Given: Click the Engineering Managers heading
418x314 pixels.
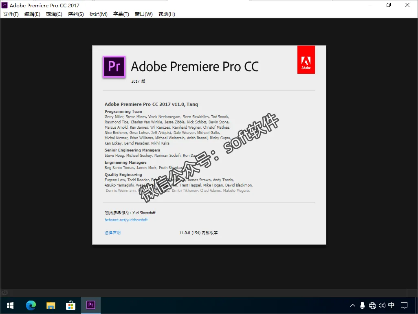Looking at the screenshot, I should pos(125,162).
